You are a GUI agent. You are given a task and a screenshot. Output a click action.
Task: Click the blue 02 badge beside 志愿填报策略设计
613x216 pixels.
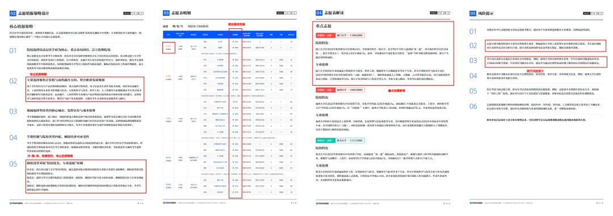pyautogui.click(x=13, y=13)
